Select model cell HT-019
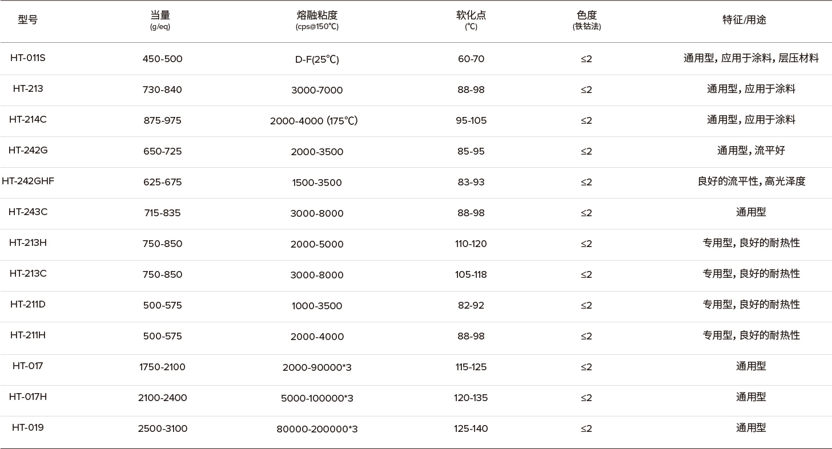Viewport: 832px width, 449px height. pos(27,428)
